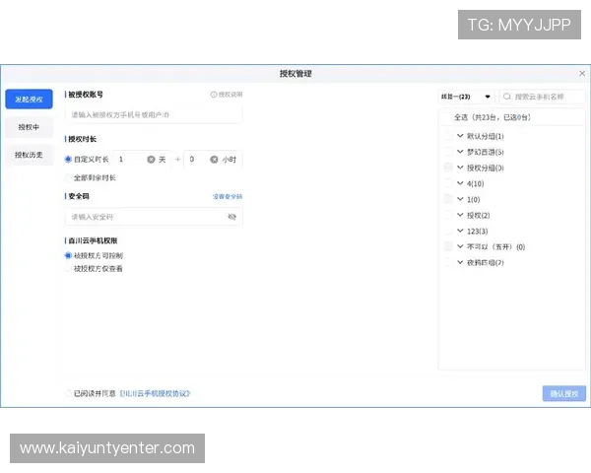Choose 被授权方仅查看 permission
Viewport: 591px width, 473px height.
[68, 269]
